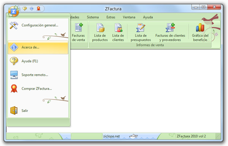Image resolution: width=228 pixels, height=146 pixels.
Task: Click the hammer and wrench configuration icon
Action: (x=14, y=25)
